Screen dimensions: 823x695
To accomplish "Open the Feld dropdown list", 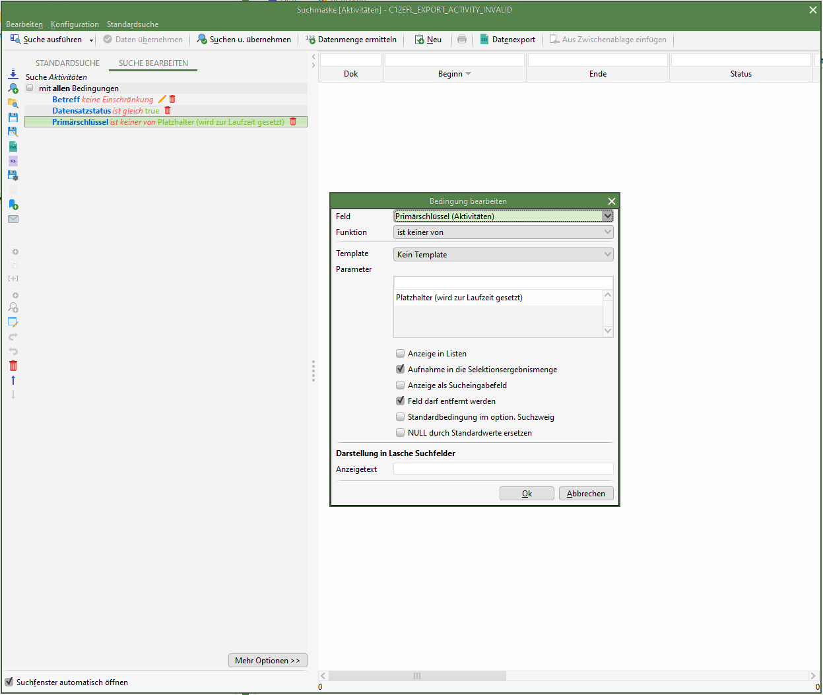I will click(607, 216).
